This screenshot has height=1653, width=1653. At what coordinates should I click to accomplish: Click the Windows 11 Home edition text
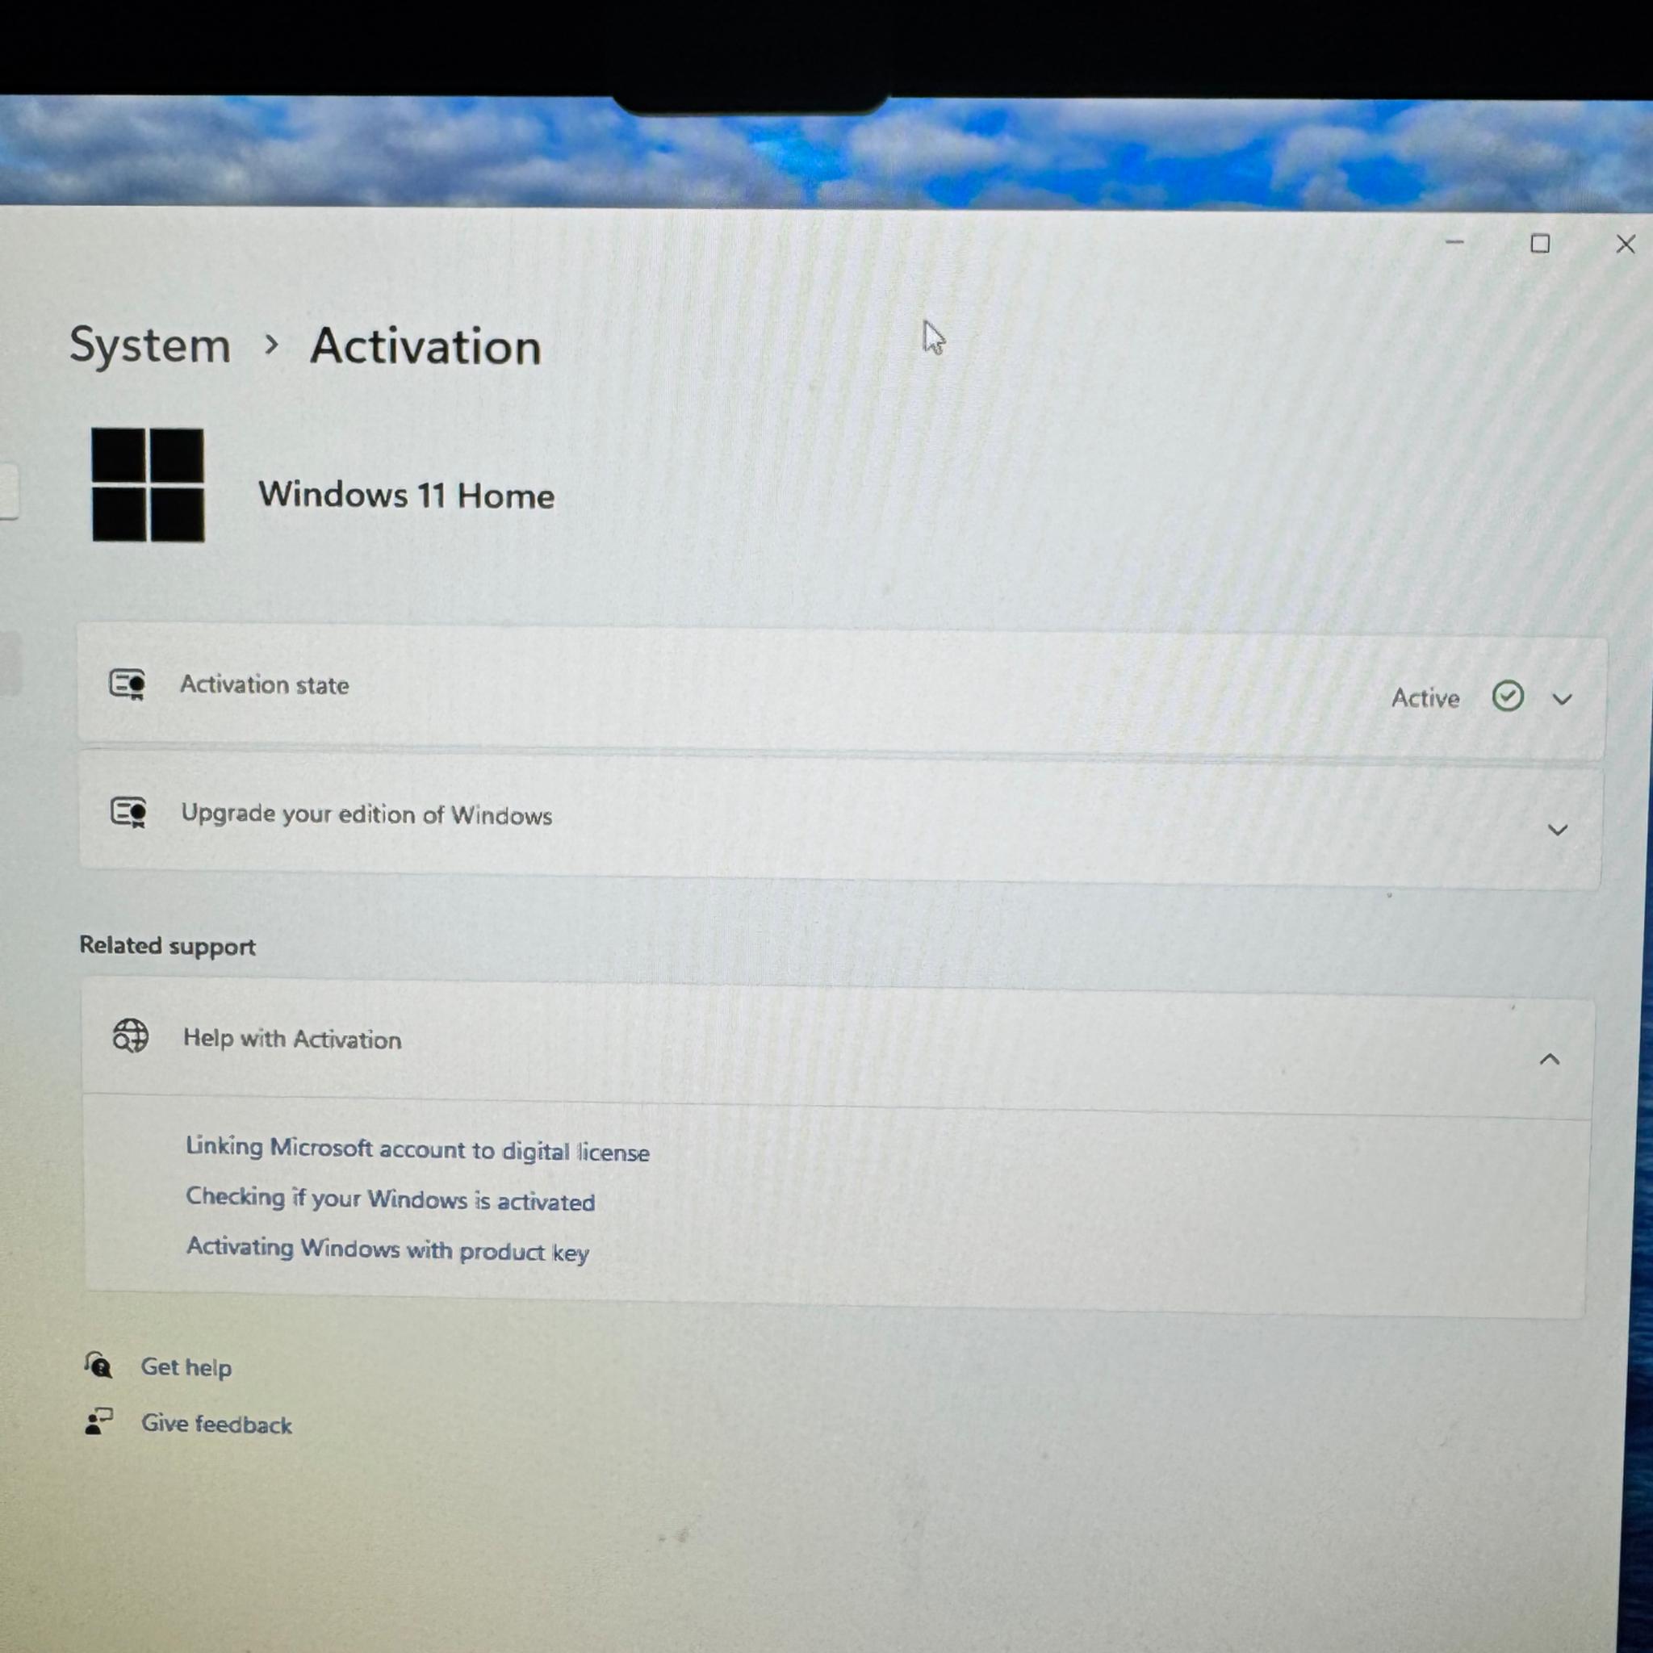(x=407, y=496)
